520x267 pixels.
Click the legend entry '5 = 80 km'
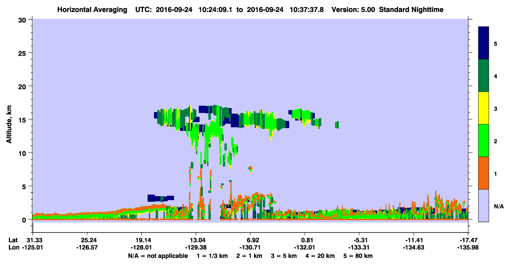coord(359,256)
